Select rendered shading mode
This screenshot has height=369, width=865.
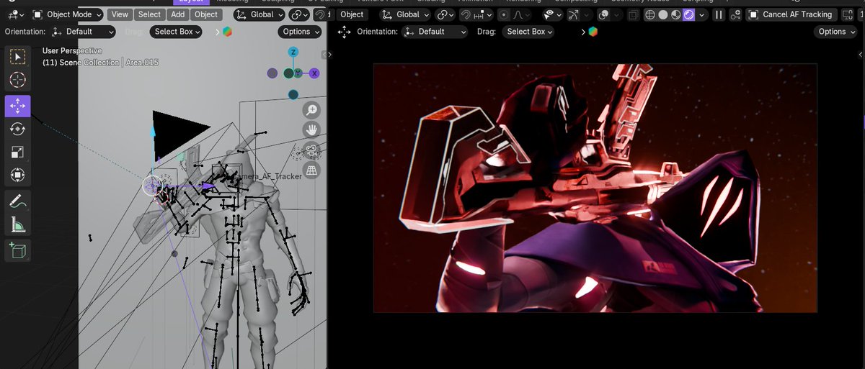(x=688, y=14)
